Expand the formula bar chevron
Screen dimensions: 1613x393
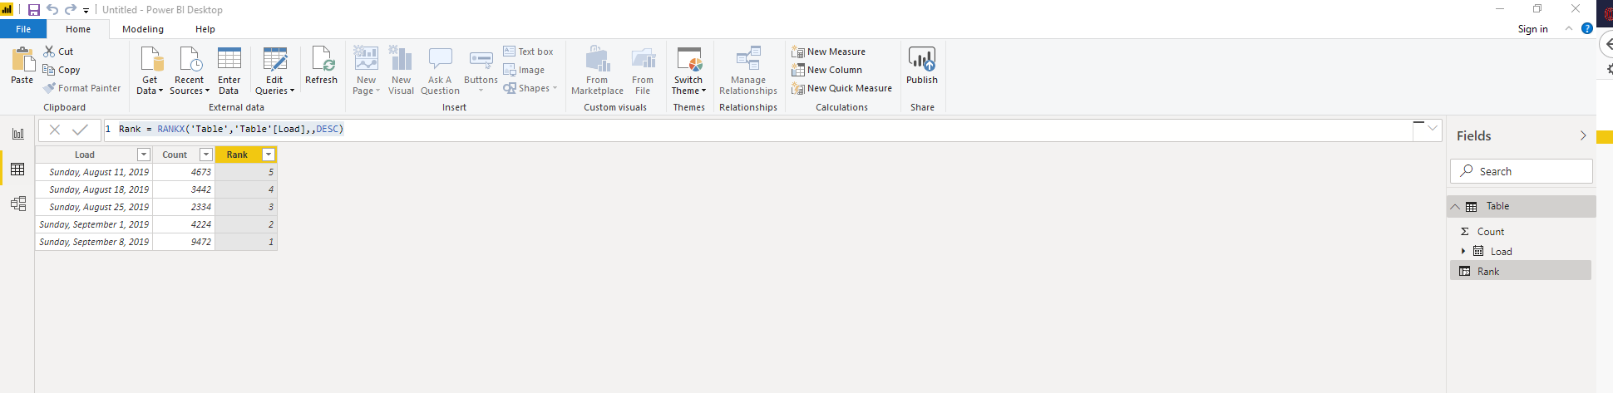coord(1433,129)
